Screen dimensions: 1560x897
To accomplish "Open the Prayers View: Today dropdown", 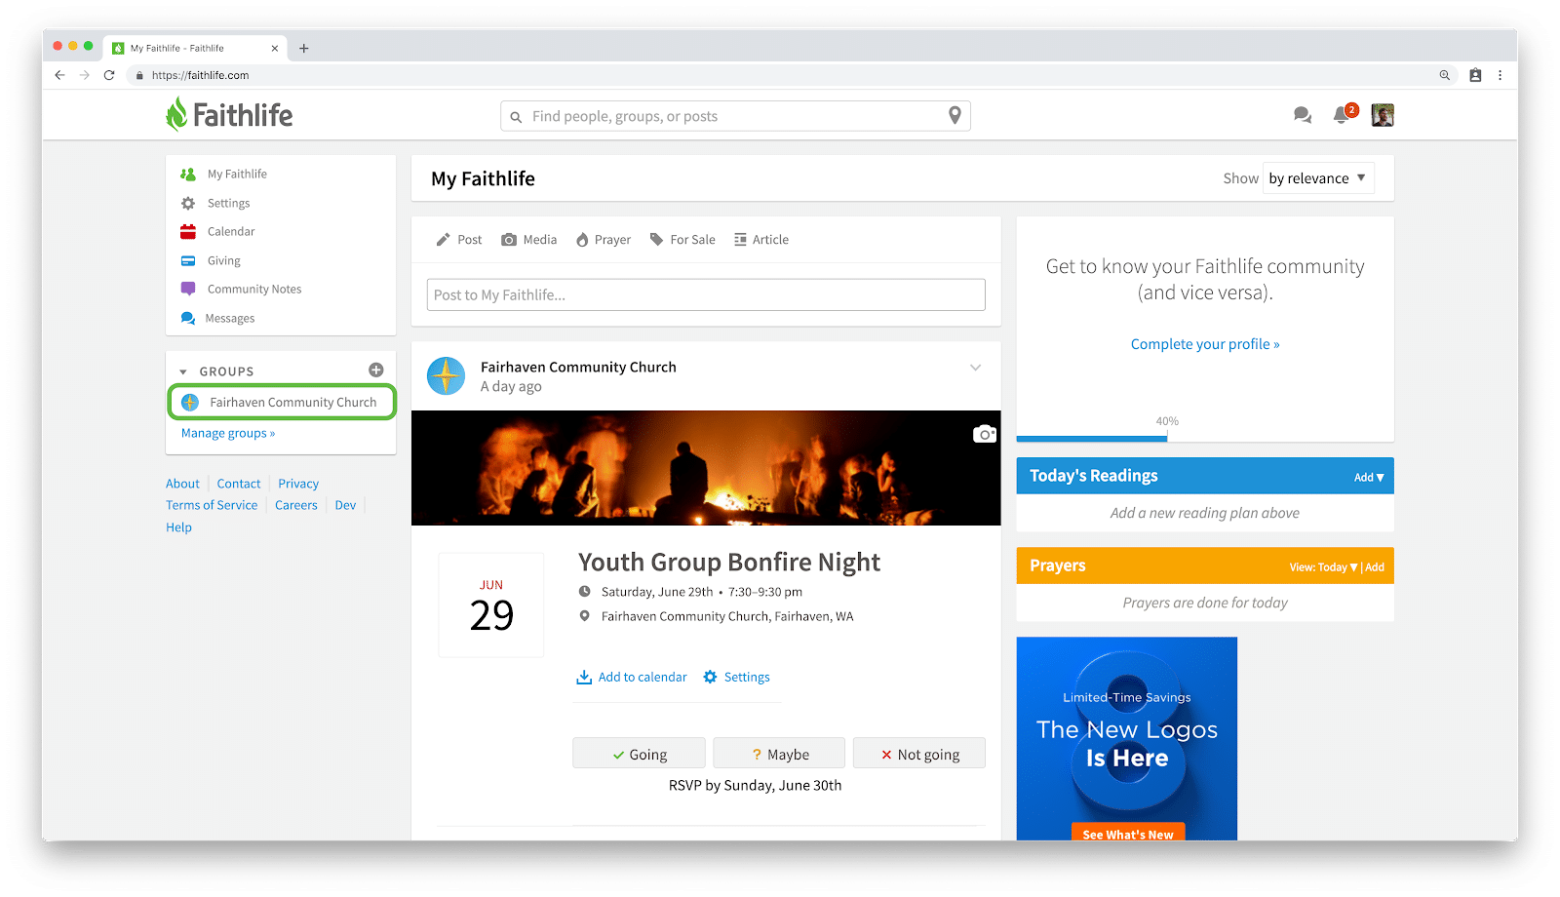I will point(1323,567).
